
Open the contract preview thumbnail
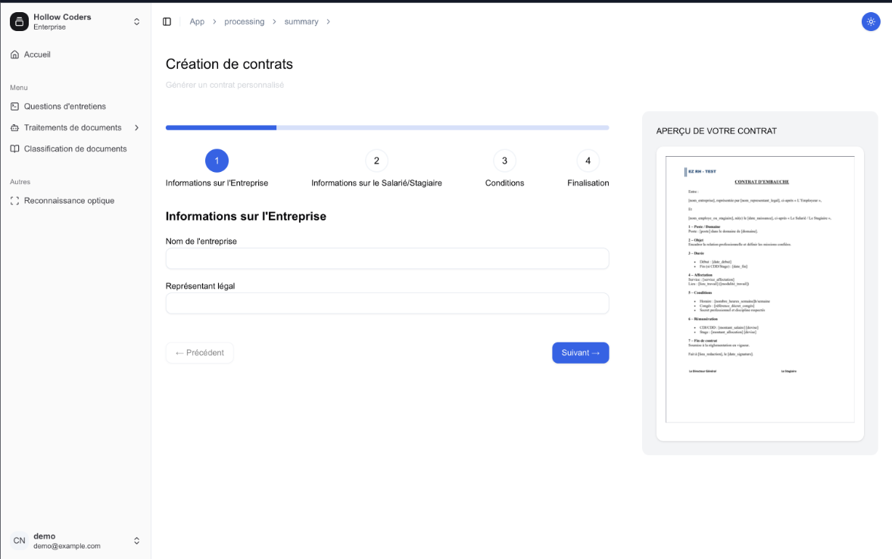point(759,289)
